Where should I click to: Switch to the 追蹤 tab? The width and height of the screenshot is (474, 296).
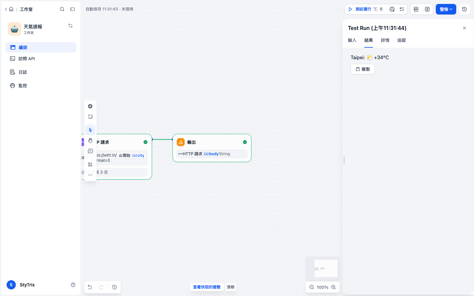click(x=402, y=40)
